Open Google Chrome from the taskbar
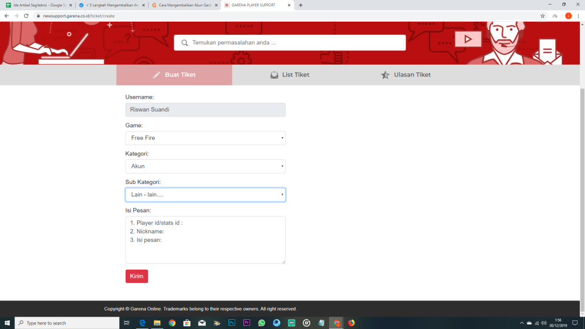 click(172, 323)
